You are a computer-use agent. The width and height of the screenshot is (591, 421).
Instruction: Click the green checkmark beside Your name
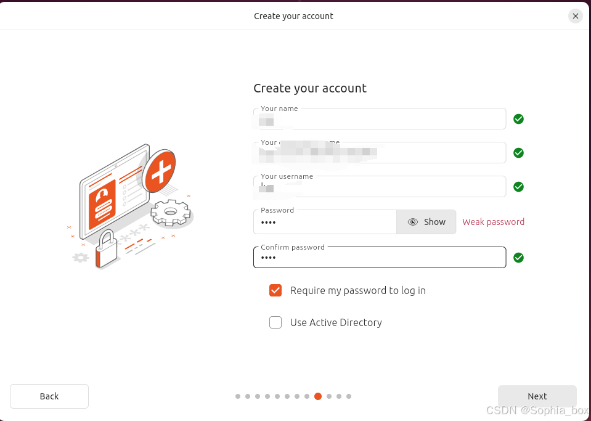pyautogui.click(x=518, y=119)
